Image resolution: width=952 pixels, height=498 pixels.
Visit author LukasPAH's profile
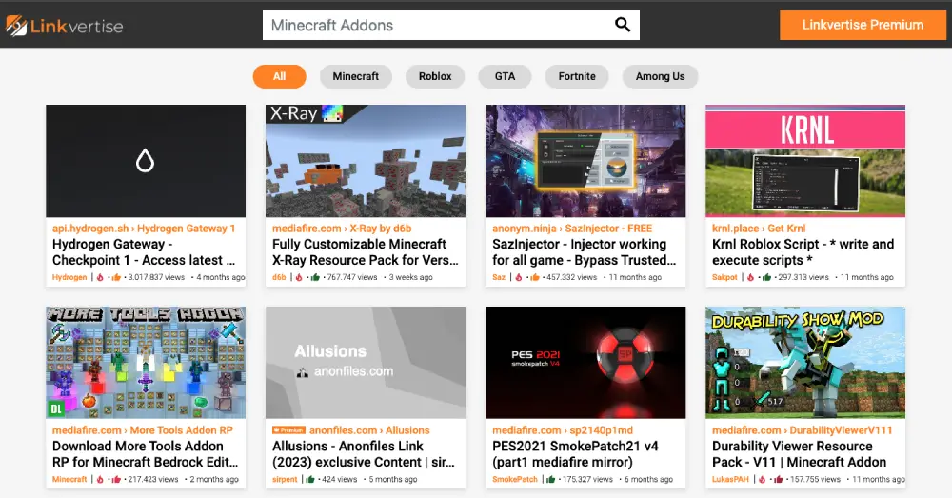pyautogui.click(x=730, y=480)
